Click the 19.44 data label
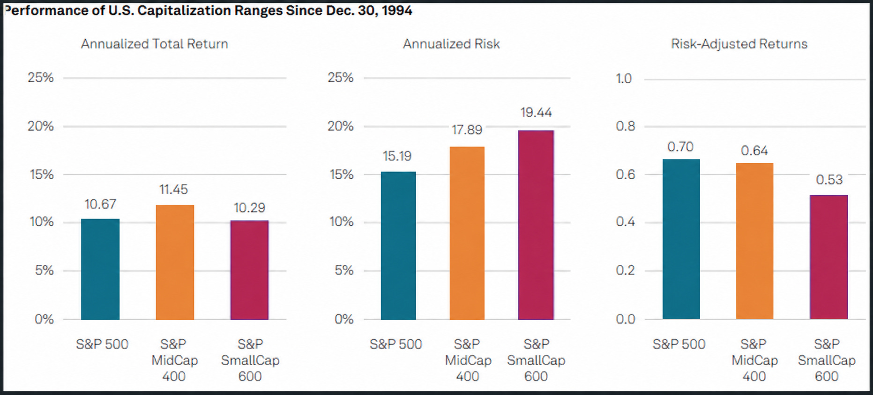Viewport: 873px width, 395px height. point(536,112)
